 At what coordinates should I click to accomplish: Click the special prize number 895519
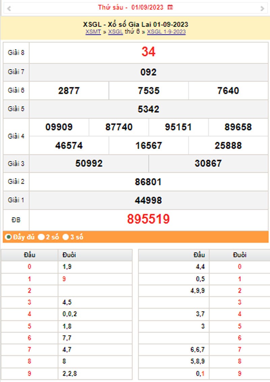click(x=148, y=218)
